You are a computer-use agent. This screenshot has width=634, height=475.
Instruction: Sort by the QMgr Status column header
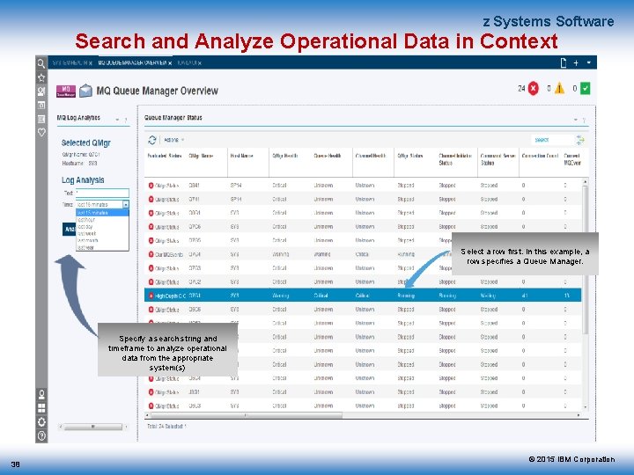(410, 156)
